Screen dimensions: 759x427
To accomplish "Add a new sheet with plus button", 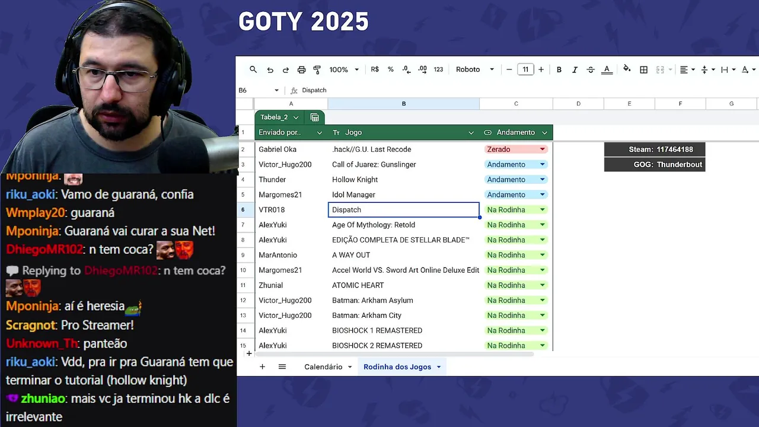I will (262, 367).
